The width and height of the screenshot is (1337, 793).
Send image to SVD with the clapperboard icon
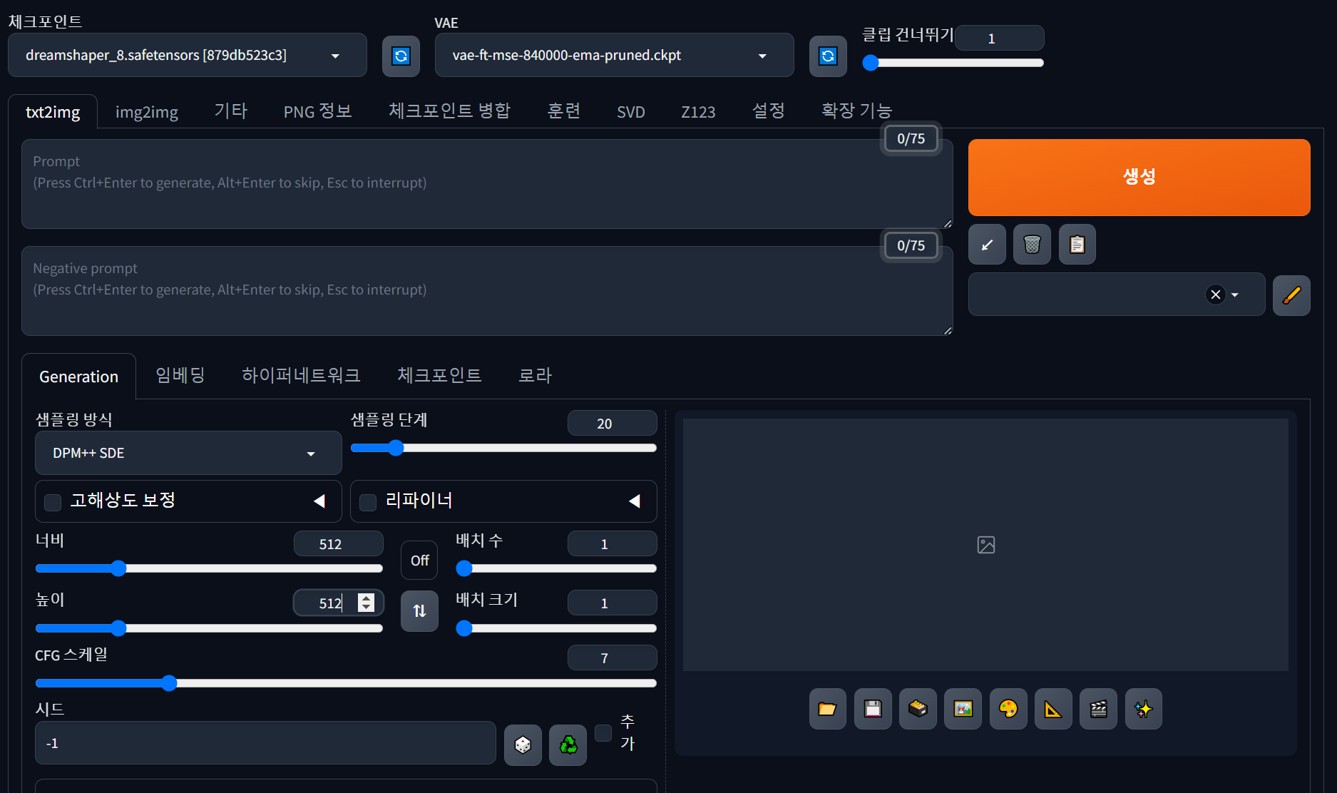point(1098,709)
